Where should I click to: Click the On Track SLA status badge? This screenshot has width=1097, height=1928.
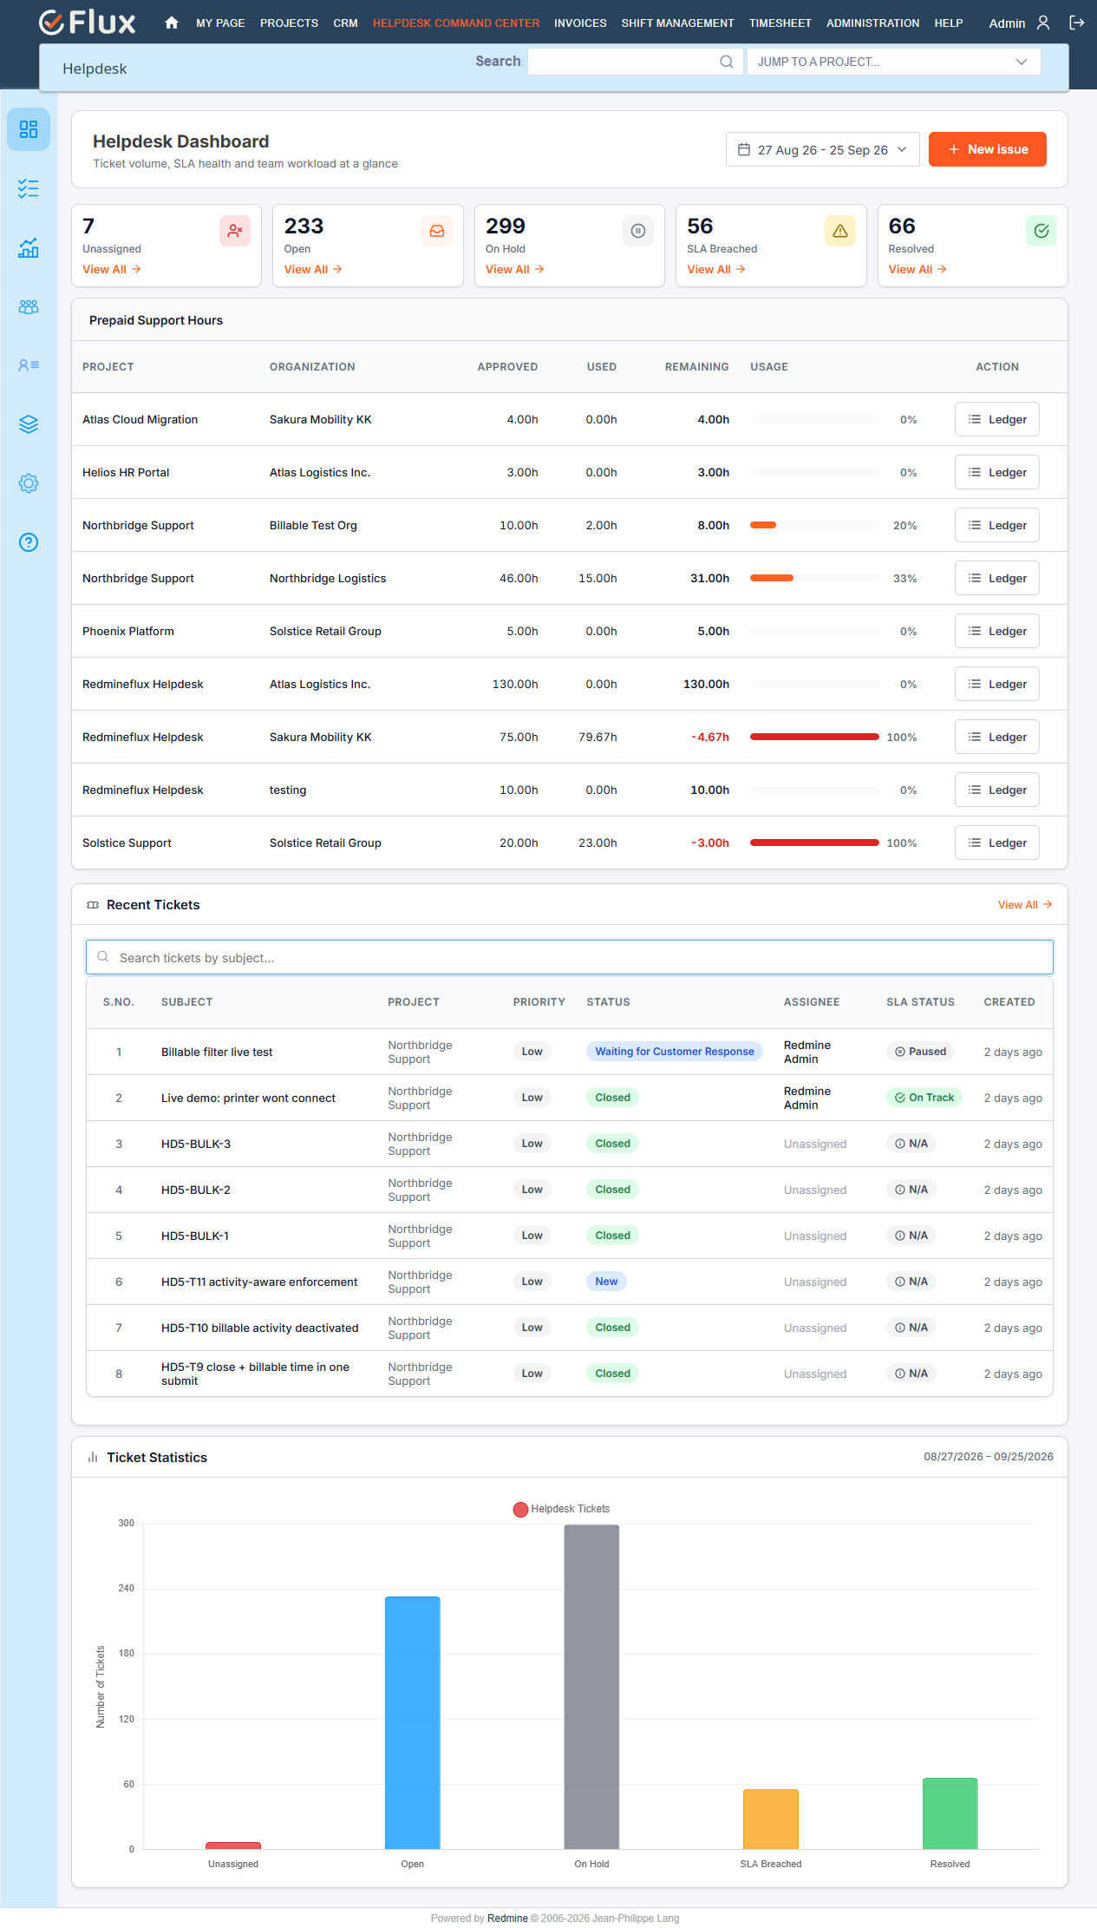[x=924, y=1098]
